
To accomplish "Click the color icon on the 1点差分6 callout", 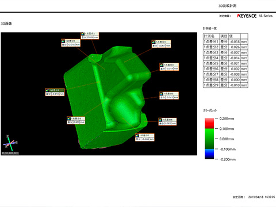I will coord(160,120).
